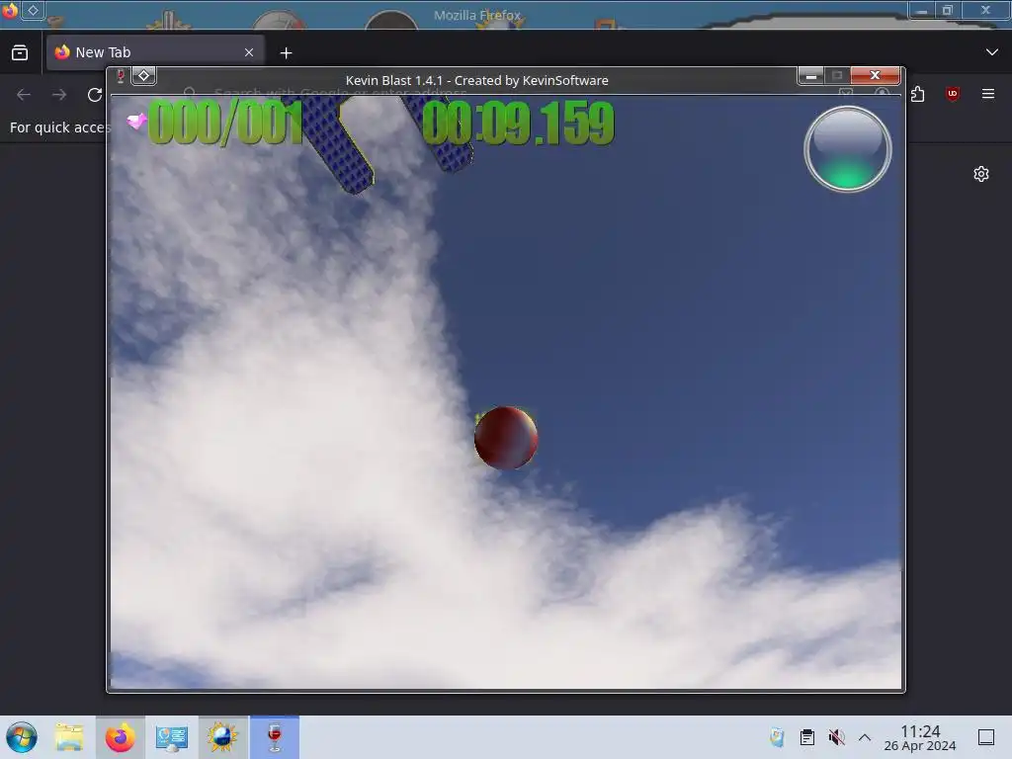Click the show desktop button
Image resolution: width=1012 pixels, height=759 pixels.
pyautogui.click(x=986, y=737)
